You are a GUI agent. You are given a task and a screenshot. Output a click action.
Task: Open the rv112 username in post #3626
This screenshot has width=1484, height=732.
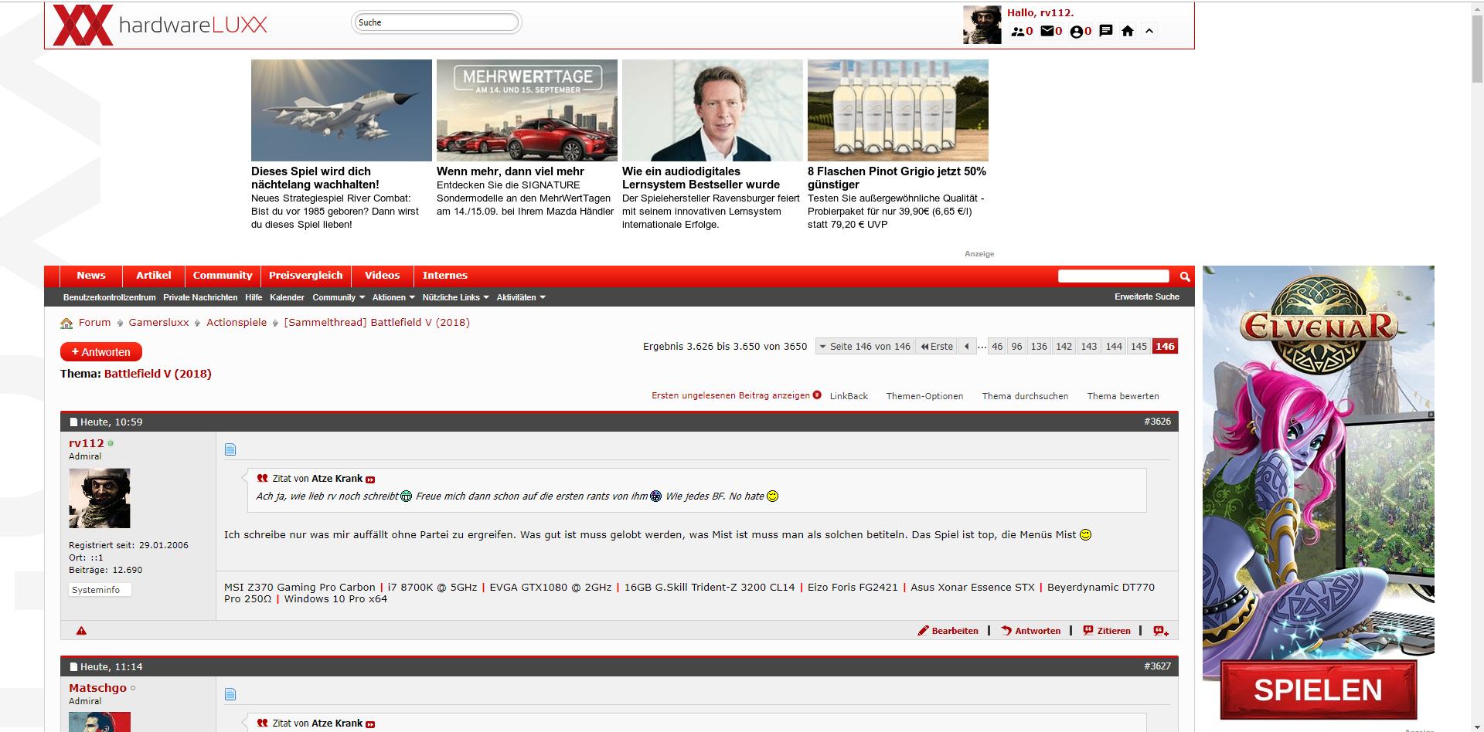point(86,443)
